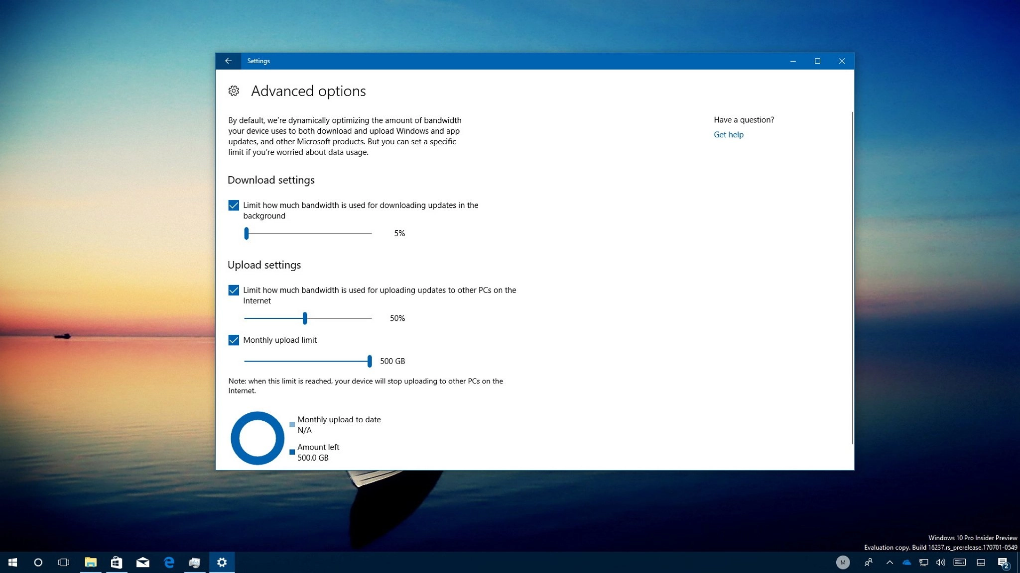
Task: Click the 500 GB monthly upload slider handle
Action: click(370, 361)
